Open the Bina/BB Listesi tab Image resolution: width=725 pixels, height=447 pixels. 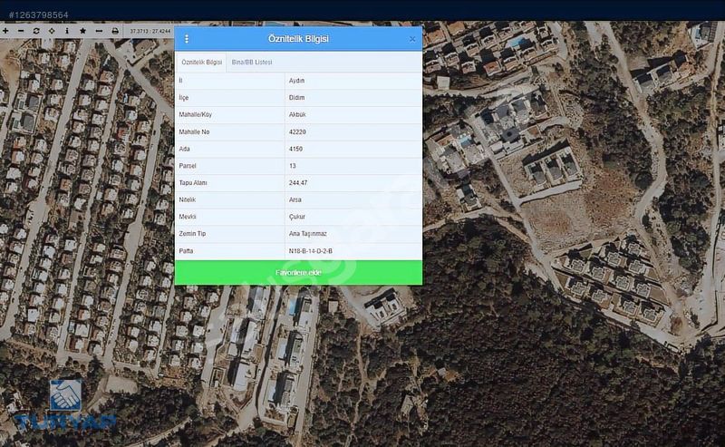click(252, 62)
